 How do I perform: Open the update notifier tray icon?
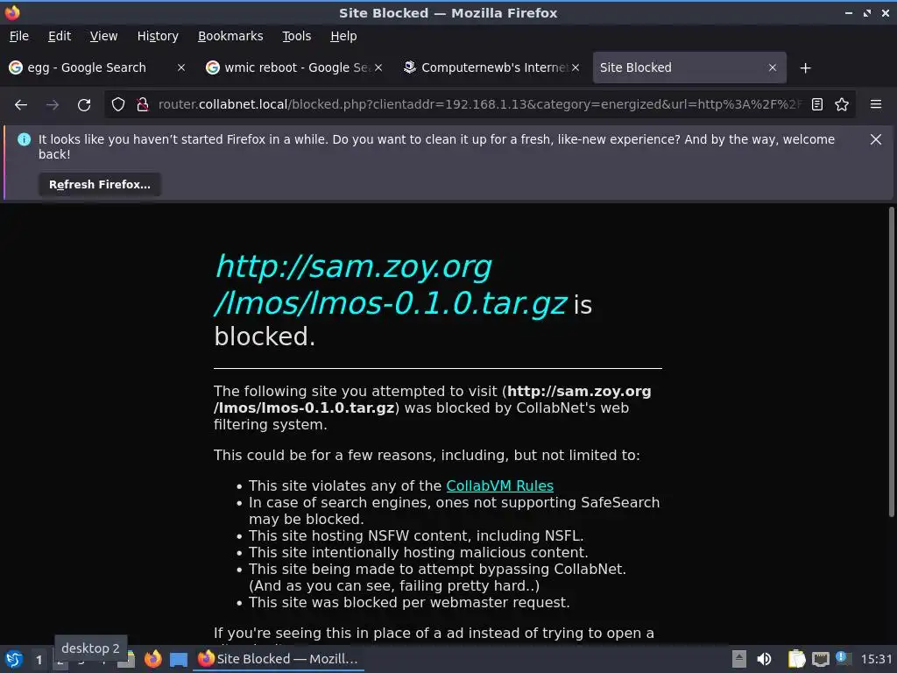click(843, 658)
